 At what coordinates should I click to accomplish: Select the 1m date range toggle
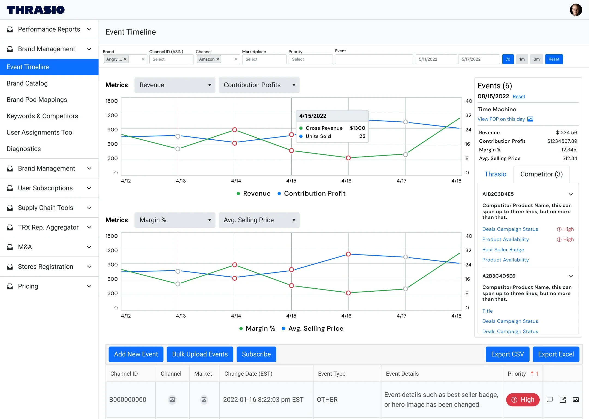click(522, 59)
